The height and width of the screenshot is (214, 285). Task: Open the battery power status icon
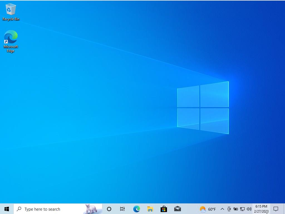pyautogui.click(x=236, y=209)
